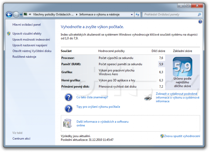Close the performance information window
Screen dimensions: 209x152
click(197, 5)
